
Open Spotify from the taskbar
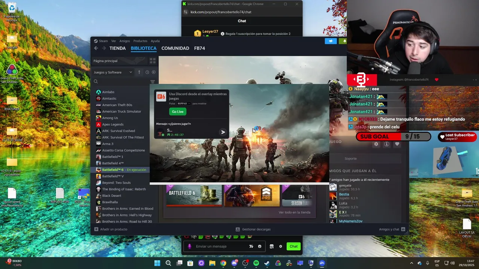pyautogui.click(x=256, y=263)
